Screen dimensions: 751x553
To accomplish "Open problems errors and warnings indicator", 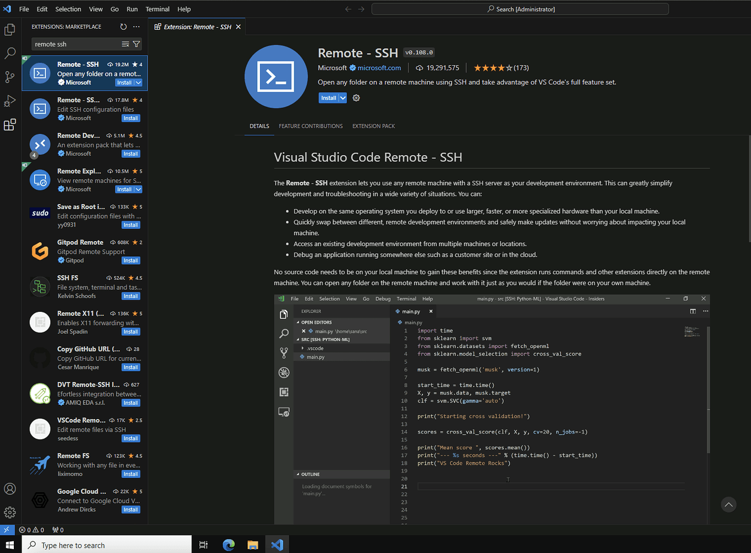I will click(32, 530).
